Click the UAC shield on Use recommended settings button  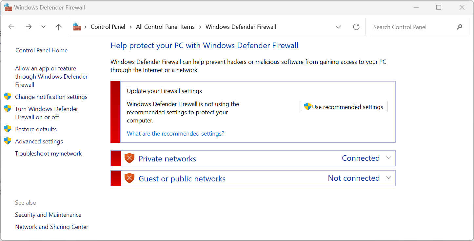pos(307,106)
